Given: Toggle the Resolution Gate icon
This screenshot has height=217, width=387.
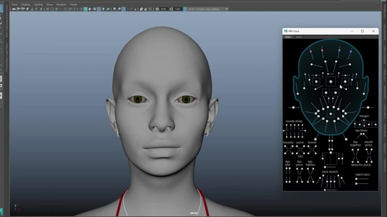Looking at the screenshot, I should click(56, 9).
